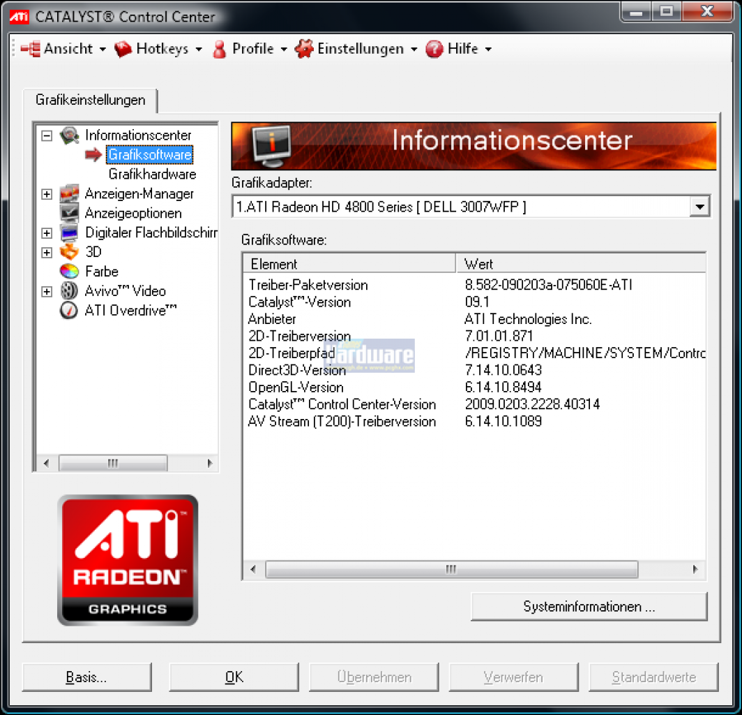Click the Standardwerte button
Viewport: 742px width, 715px height.
point(653,677)
